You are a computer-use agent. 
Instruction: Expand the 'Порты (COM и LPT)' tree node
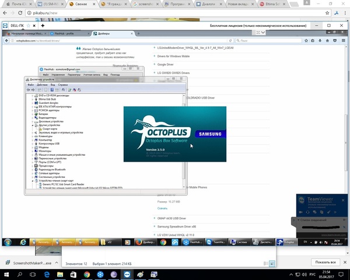pos(32,162)
